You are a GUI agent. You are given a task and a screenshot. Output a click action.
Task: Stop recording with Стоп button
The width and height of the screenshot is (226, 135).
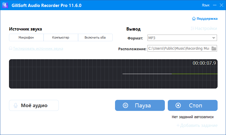coord(193,105)
